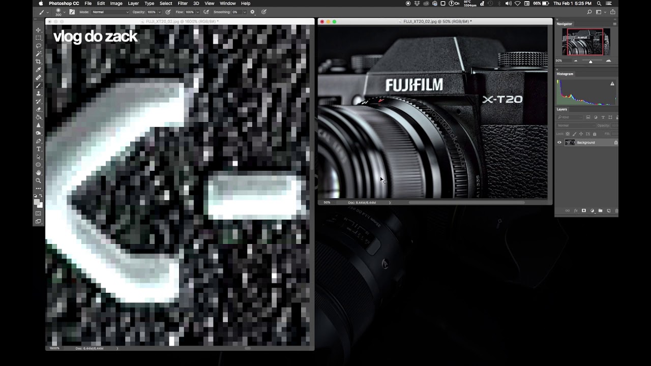Select the Eraser tool
The image size is (651, 366).
click(38, 109)
